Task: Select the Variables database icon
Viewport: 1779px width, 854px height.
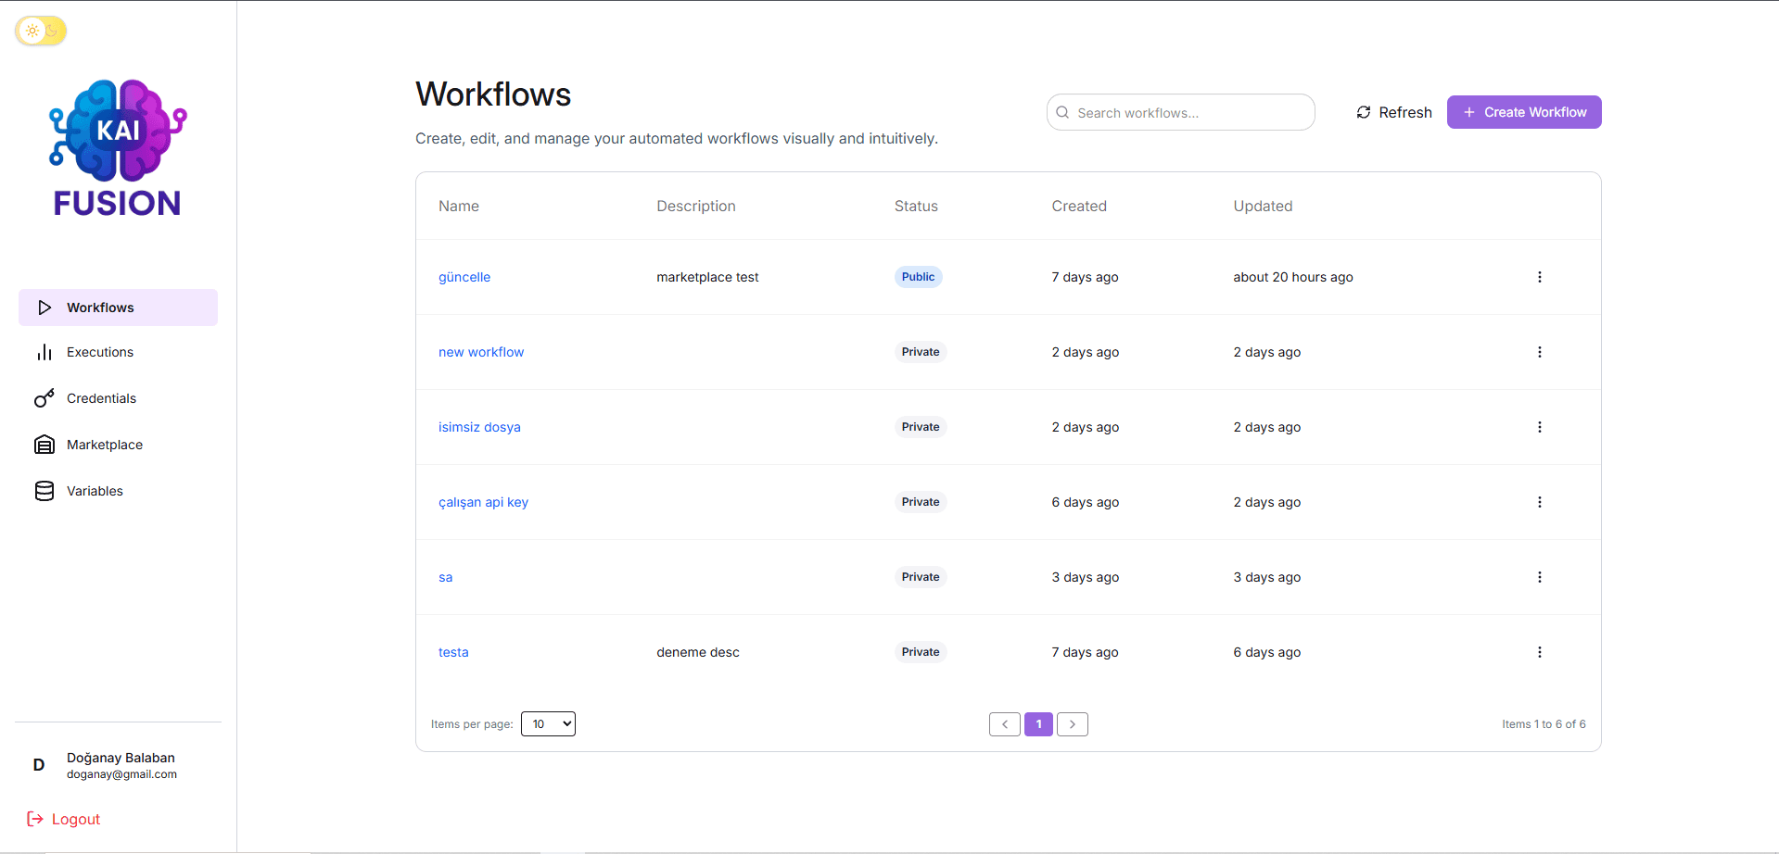Action: click(44, 491)
